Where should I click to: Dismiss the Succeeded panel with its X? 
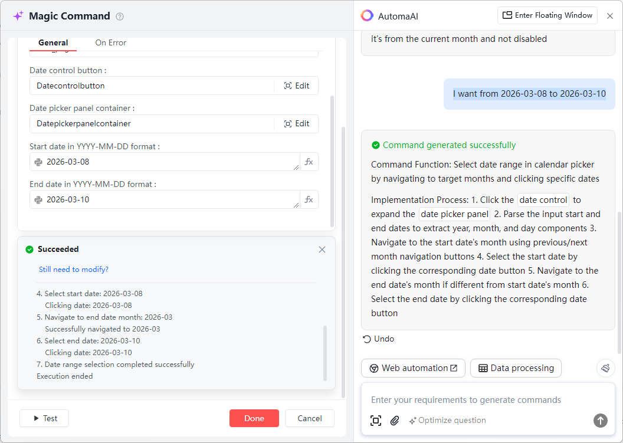[x=322, y=250]
